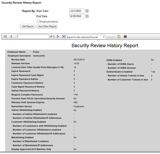Viewport: 160px width, 154px height.
Task: Open the Start Date calendar picker
Action: (87, 11)
